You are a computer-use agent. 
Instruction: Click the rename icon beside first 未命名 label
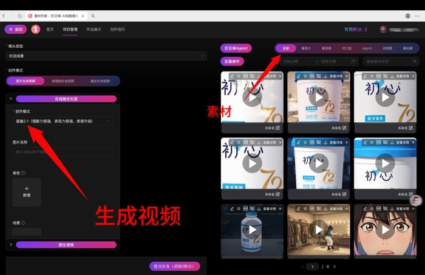(278, 128)
